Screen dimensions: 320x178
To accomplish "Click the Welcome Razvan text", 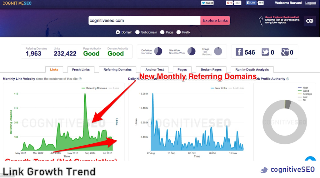I will point(288,3).
